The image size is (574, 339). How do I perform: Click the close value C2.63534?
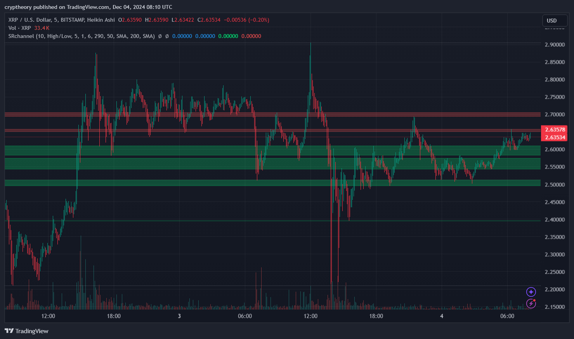209,20
